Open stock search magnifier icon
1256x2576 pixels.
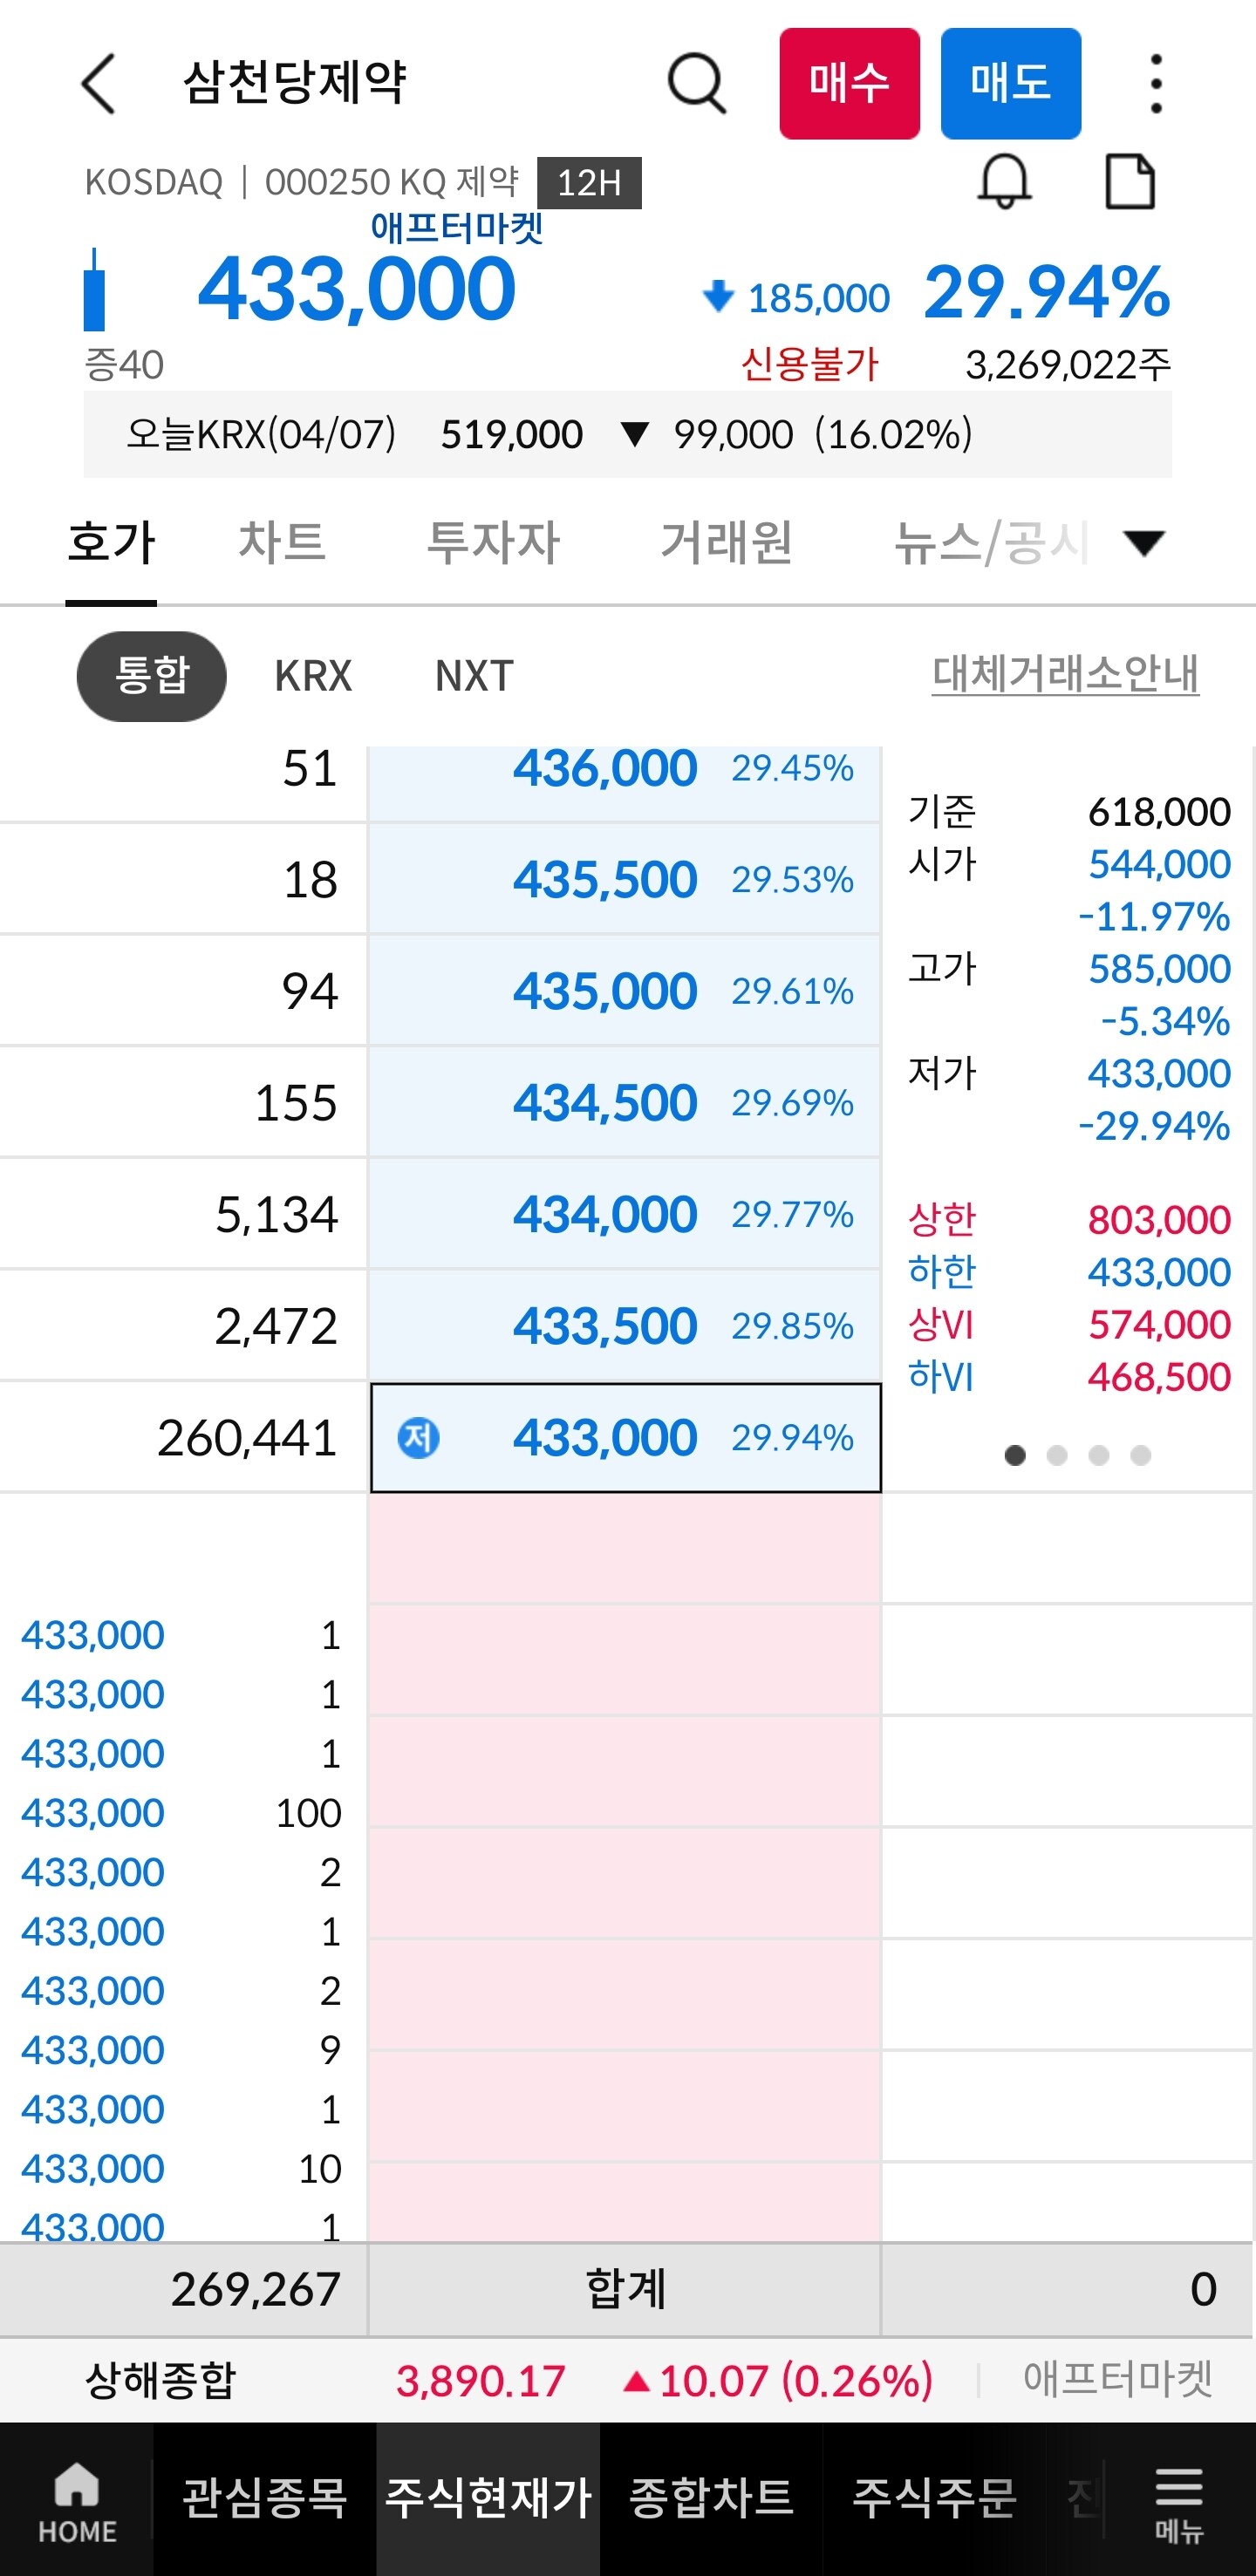coord(696,84)
